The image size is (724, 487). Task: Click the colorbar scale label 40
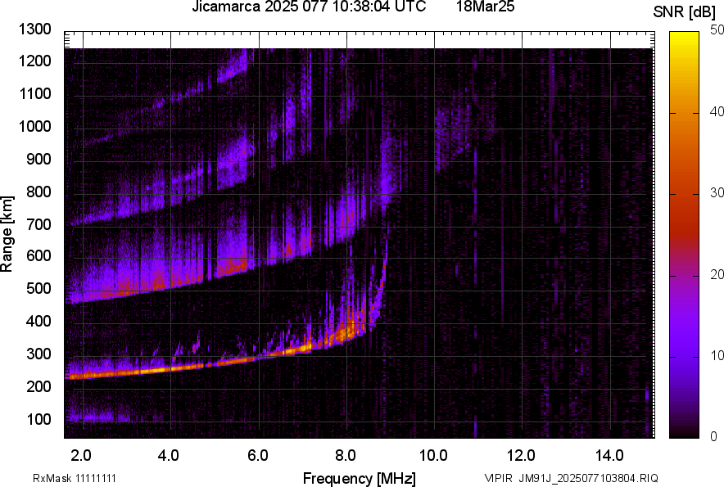point(717,111)
